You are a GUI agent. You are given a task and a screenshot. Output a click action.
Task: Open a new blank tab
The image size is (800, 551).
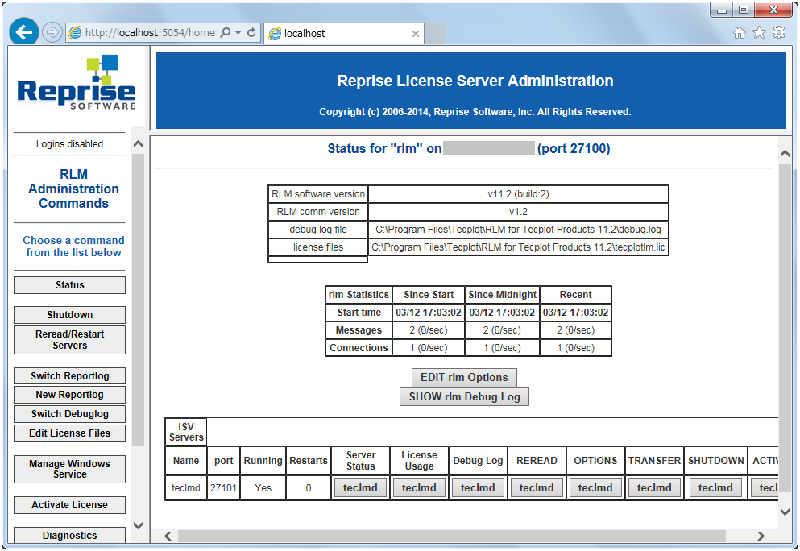(435, 34)
